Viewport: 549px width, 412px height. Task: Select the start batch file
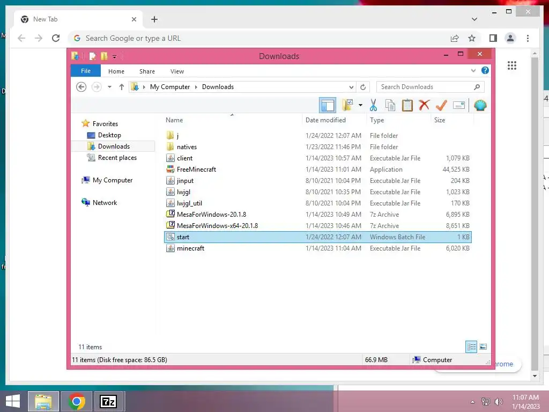318,237
